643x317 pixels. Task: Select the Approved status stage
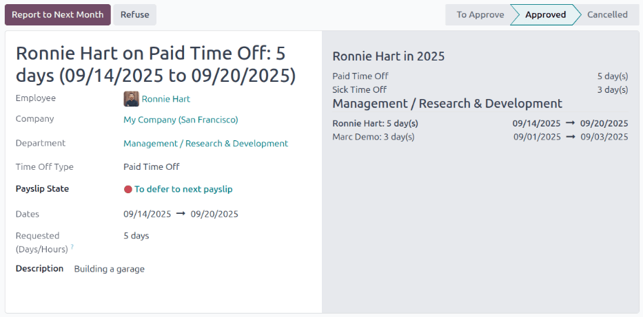(545, 14)
